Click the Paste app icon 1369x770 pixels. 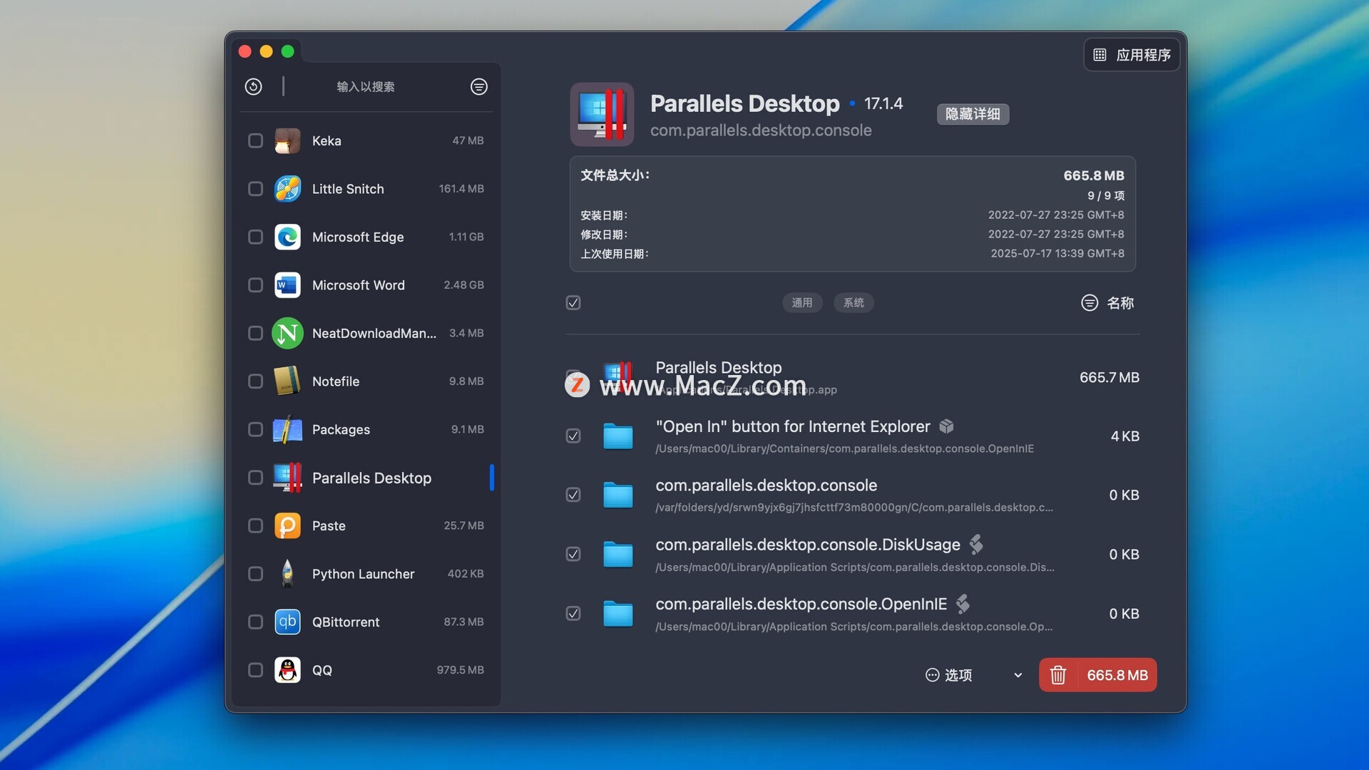287,526
